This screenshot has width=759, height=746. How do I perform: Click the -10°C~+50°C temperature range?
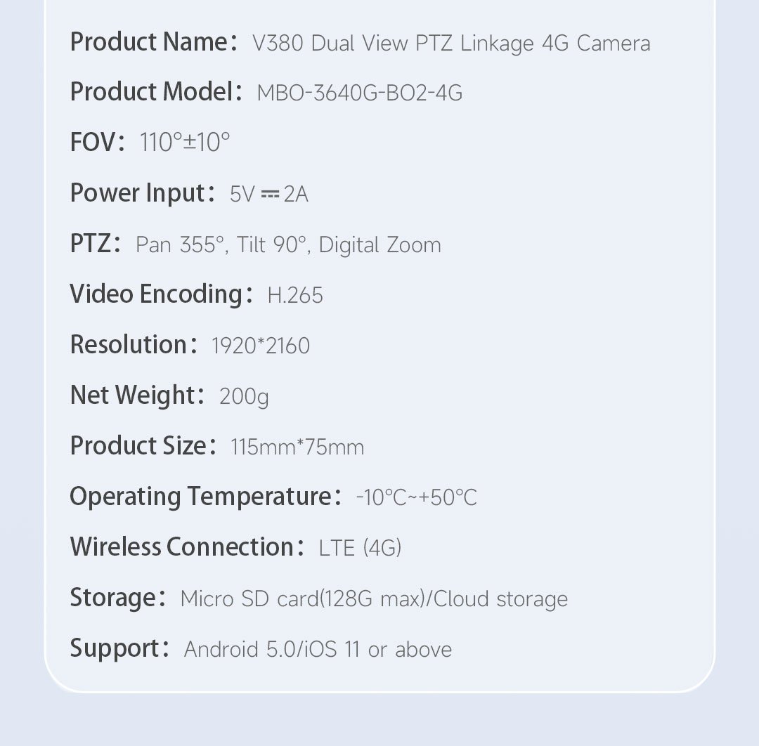(x=416, y=498)
